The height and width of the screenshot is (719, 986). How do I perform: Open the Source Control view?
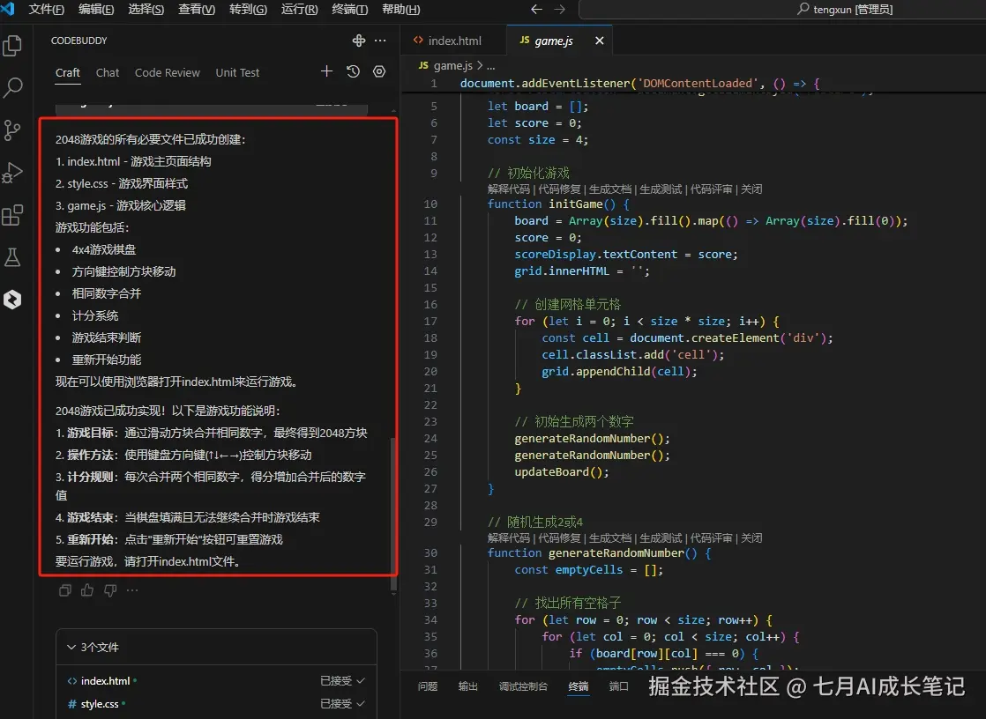pos(12,130)
